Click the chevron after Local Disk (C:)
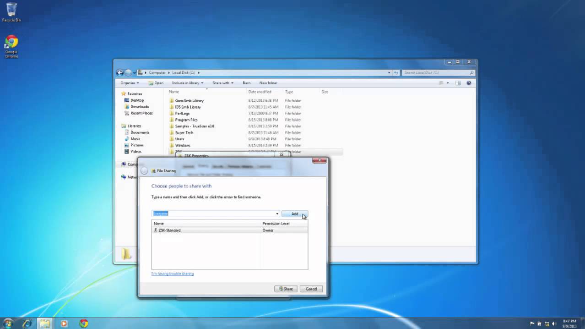585x329 pixels. click(x=199, y=72)
